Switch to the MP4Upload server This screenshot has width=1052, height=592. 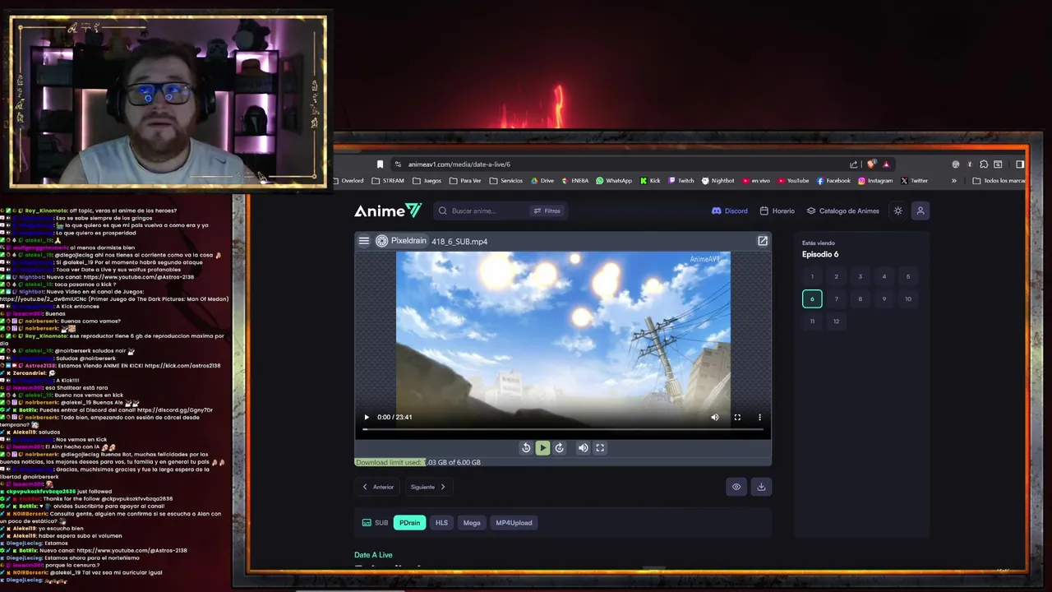tap(514, 523)
